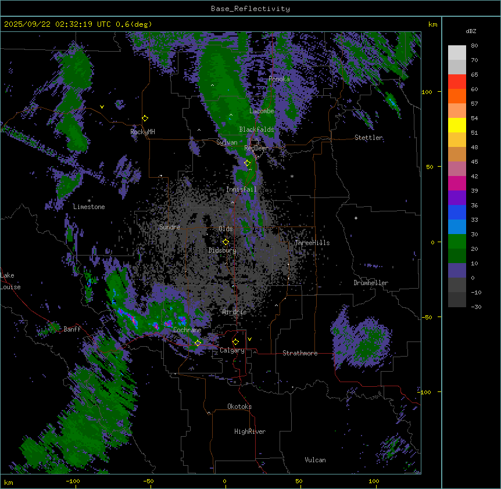The image size is (501, 489).
Task: Click the Calgary city label
Action: 232,350
